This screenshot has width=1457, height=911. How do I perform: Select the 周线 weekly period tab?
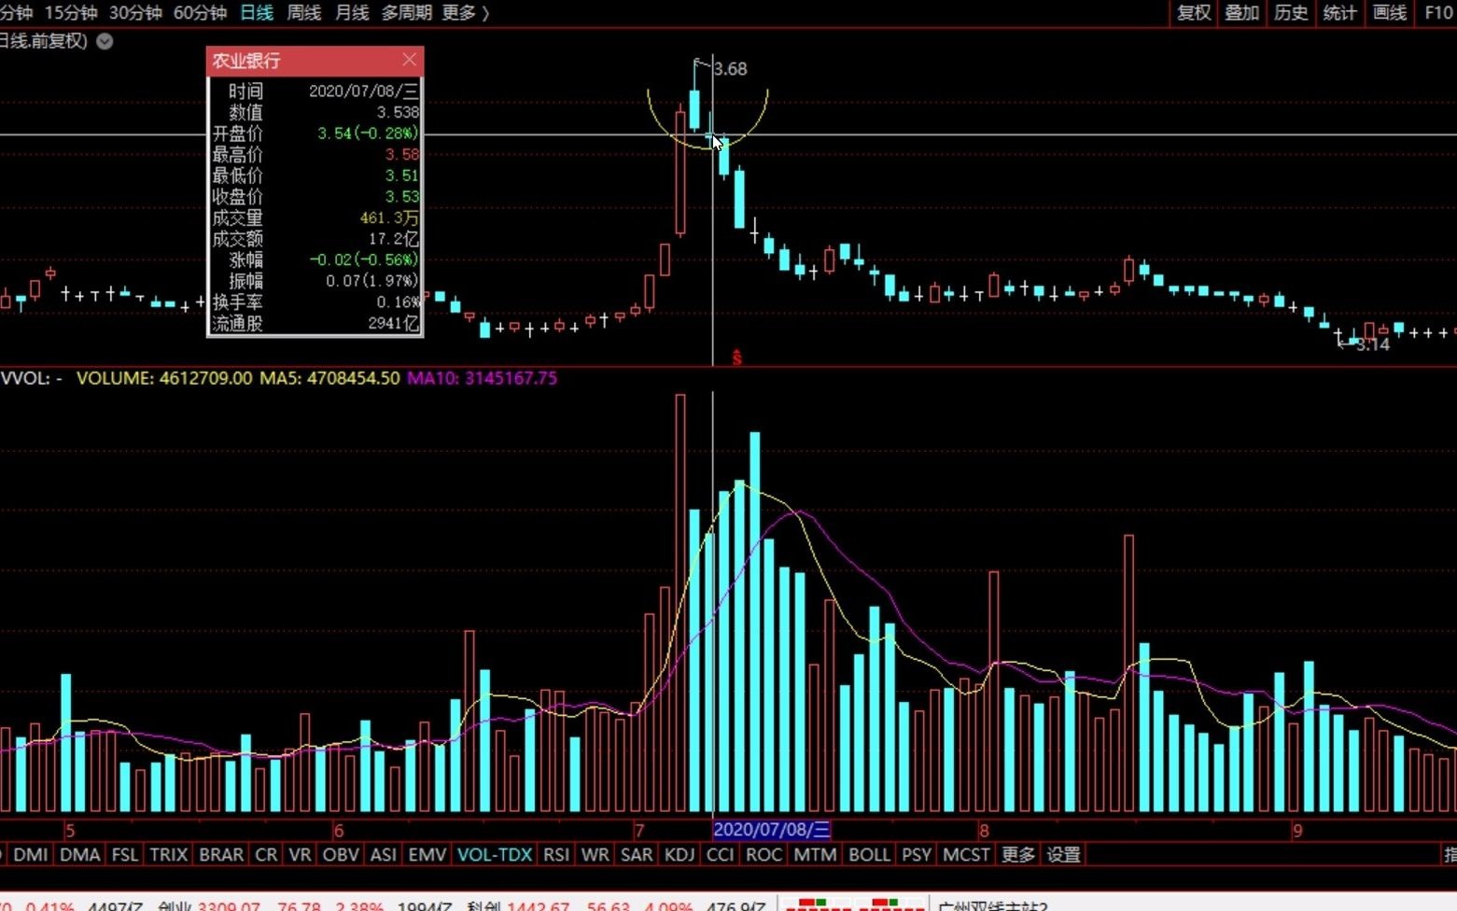tap(303, 12)
